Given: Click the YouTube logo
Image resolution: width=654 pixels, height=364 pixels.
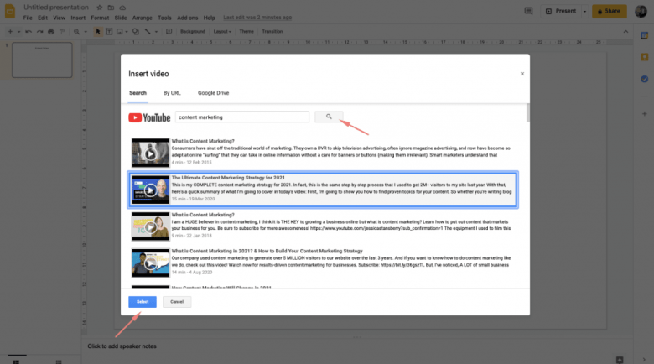Looking at the screenshot, I should point(149,117).
